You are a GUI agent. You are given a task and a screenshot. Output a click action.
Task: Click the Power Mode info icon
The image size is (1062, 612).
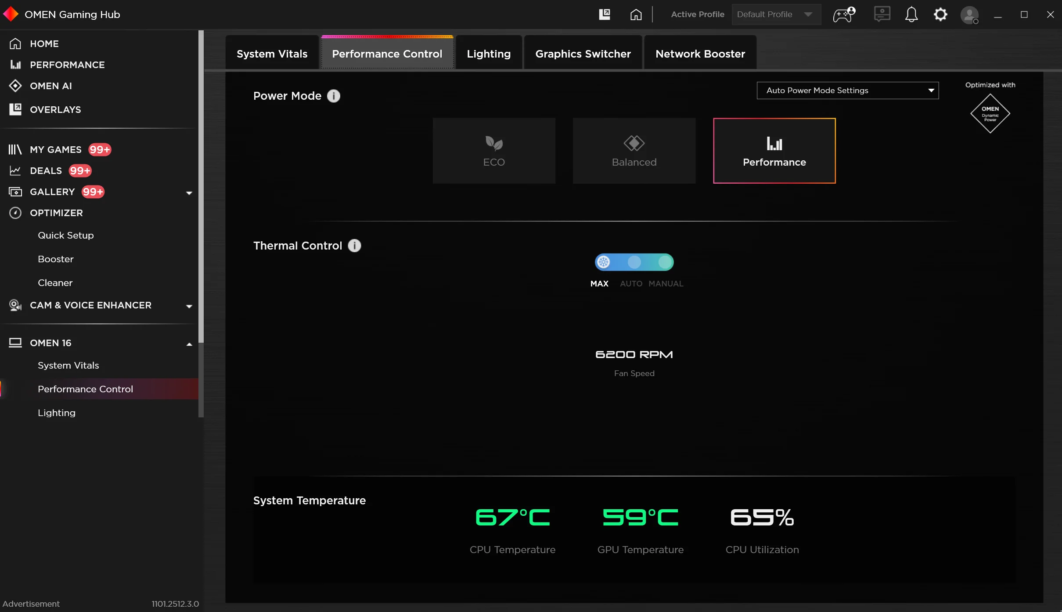(x=334, y=96)
